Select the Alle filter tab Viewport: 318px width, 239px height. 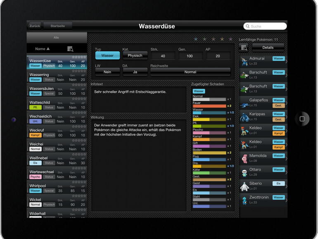(x=57, y=38)
